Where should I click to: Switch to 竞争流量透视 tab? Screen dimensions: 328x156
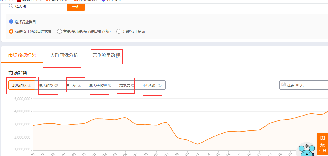pos(106,55)
